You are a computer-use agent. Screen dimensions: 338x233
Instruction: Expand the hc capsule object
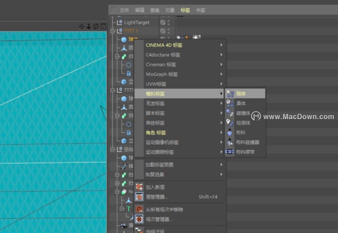click(x=117, y=192)
